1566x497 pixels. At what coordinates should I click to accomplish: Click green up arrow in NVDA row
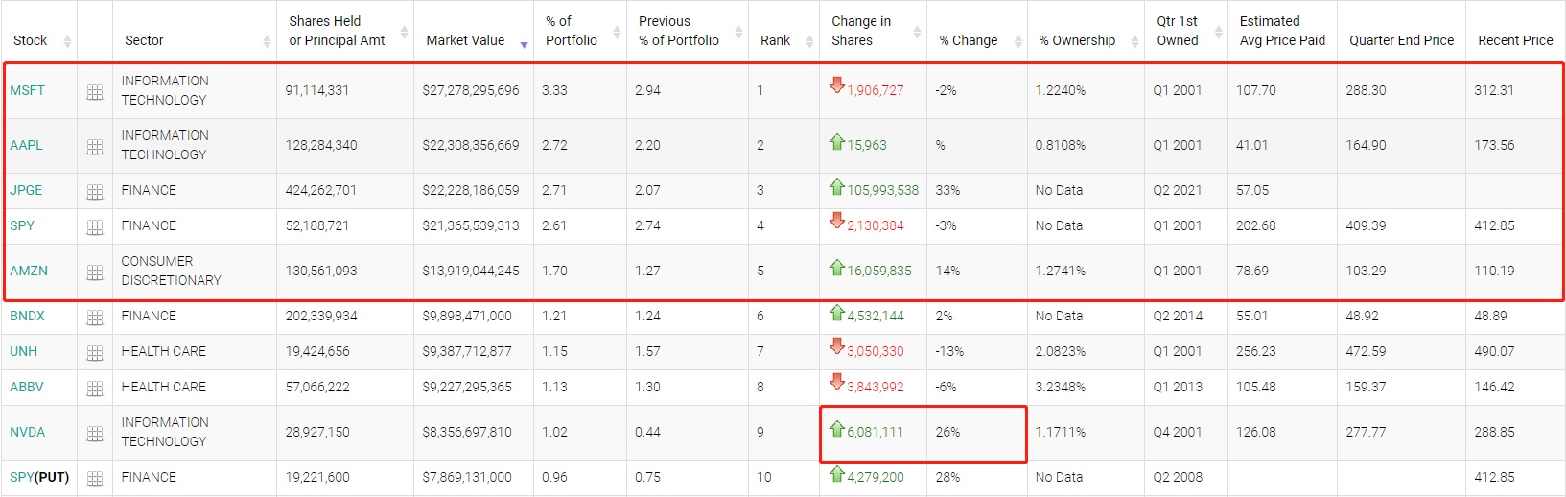837,428
